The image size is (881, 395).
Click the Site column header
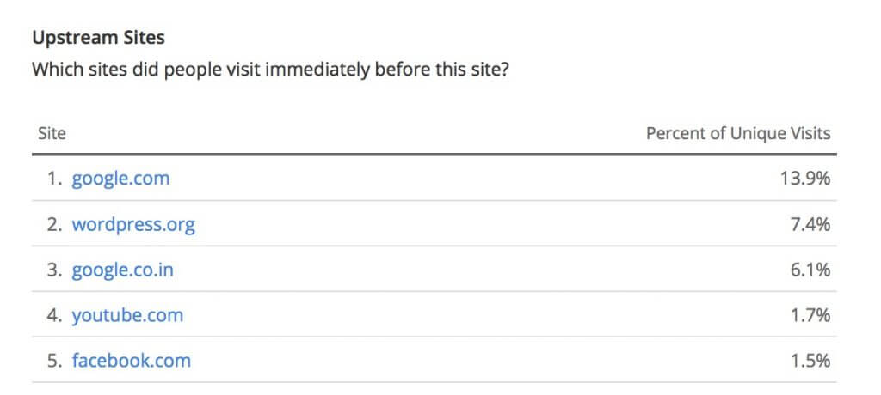click(52, 133)
